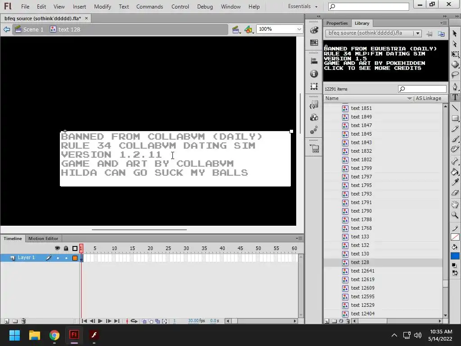Viewport: 461px width, 346px height.
Task: Open the Swatches panel grid icon
Action: coord(314,43)
